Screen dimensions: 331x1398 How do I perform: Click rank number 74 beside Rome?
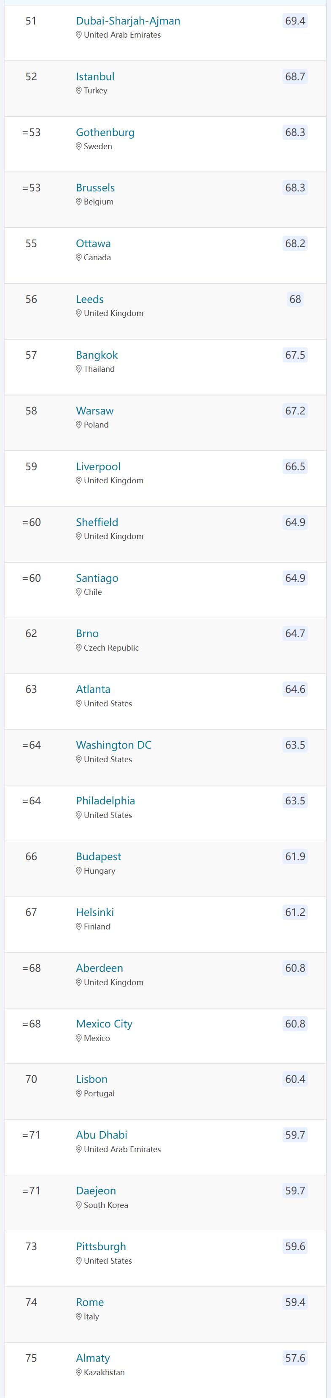[x=32, y=1303]
